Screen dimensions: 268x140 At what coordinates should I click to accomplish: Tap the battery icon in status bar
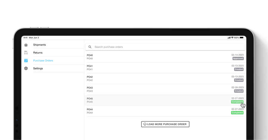point(241,38)
